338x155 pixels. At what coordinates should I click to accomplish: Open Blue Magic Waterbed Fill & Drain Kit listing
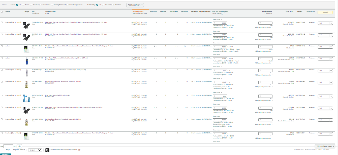click(x=57, y=95)
